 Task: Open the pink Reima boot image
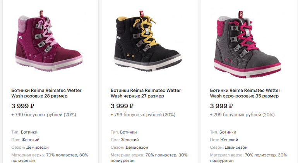48,43
